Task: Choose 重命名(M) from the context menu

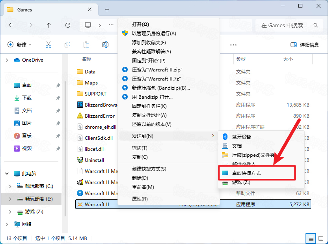Action: (169, 187)
